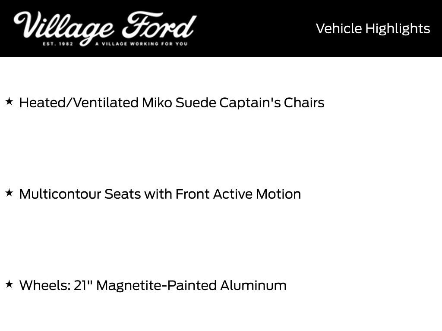Click the star bullet next to Wheels
Screen dimensions: 442x331
[x=9, y=284]
